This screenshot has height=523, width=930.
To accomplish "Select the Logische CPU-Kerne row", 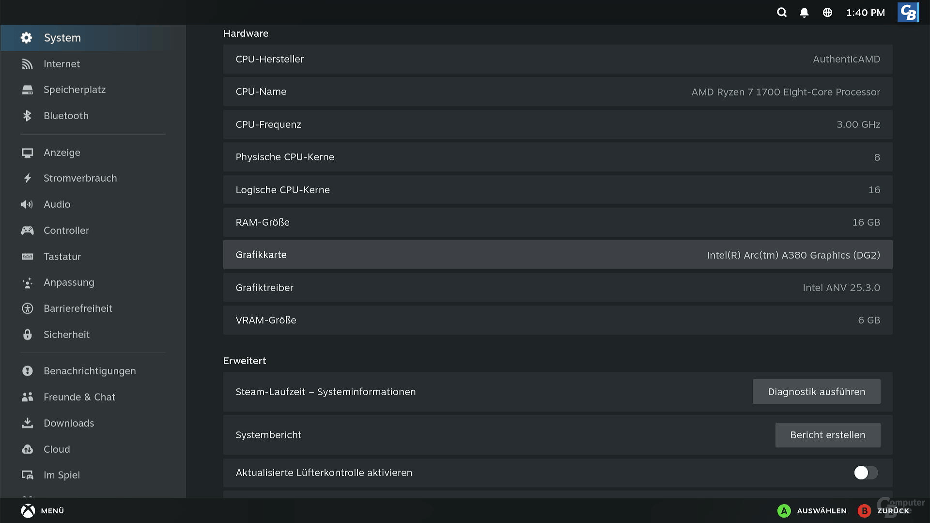I will coord(558,190).
